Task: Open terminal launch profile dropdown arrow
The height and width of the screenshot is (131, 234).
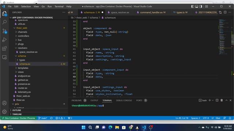Action: click(x=213, y=100)
